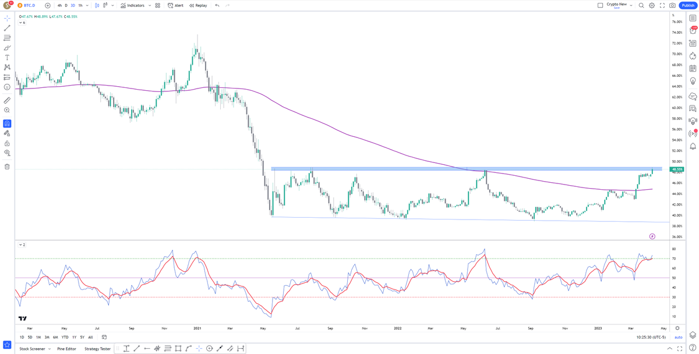Enter fullscreen mode

(662, 5)
